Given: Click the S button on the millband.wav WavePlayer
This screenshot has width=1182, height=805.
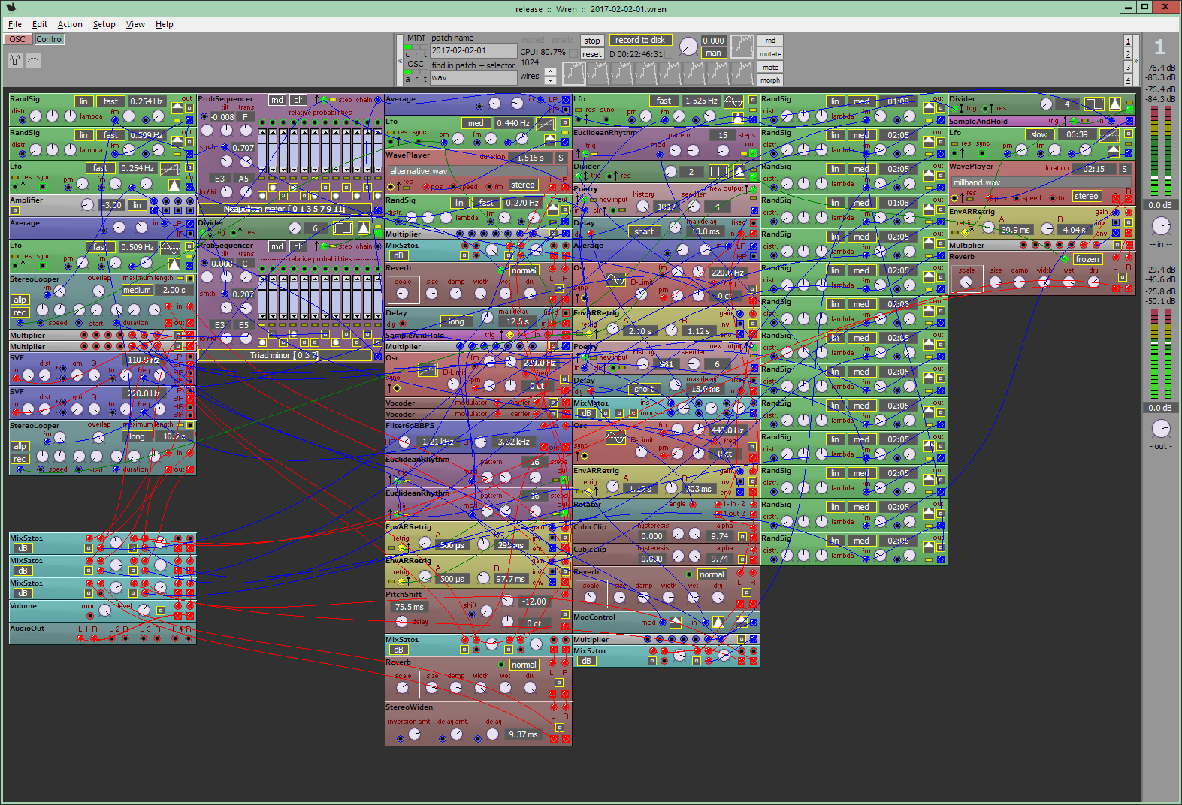Looking at the screenshot, I should click(x=1124, y=169).
